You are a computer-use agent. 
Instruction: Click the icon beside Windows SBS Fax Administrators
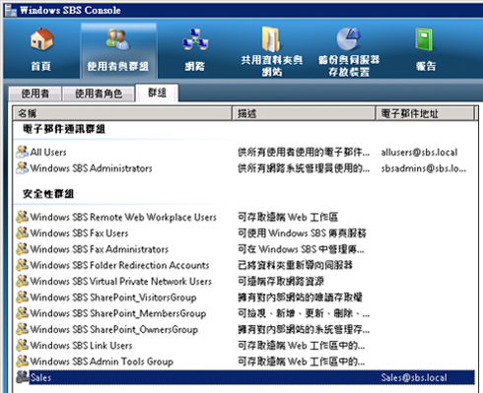23,249
